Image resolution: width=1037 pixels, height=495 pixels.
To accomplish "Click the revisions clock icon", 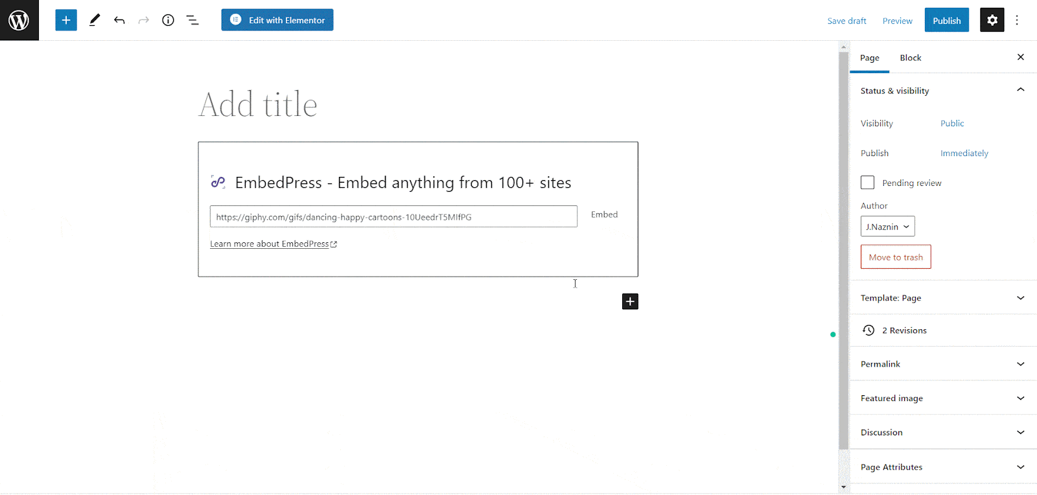I will pos(868,330).
